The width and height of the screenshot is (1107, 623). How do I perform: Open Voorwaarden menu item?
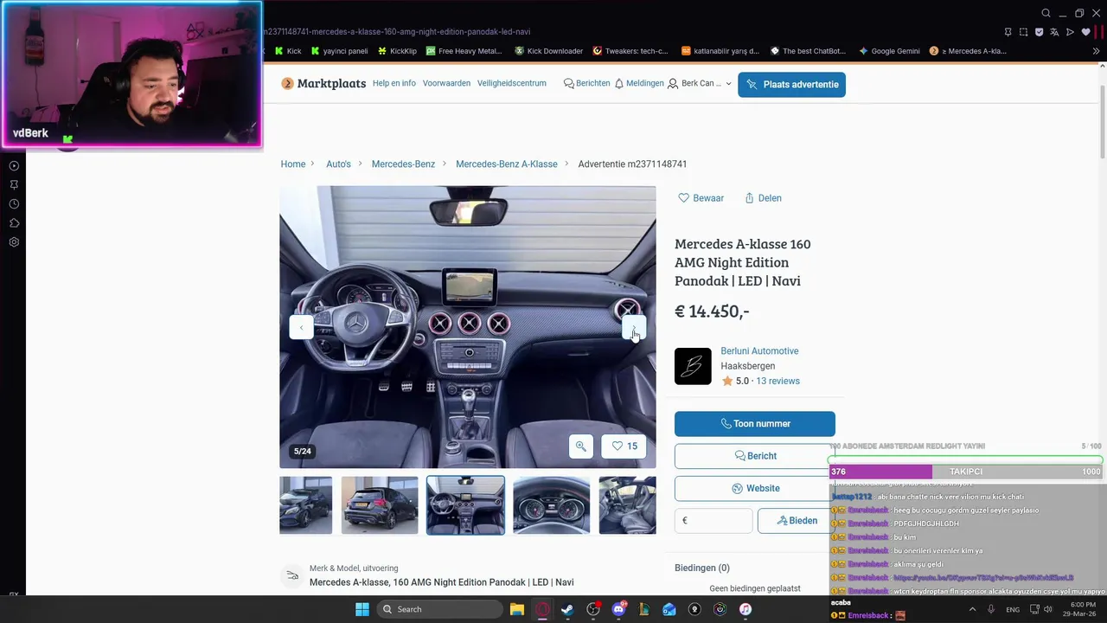pyautogui.click(x=446, y=83)
